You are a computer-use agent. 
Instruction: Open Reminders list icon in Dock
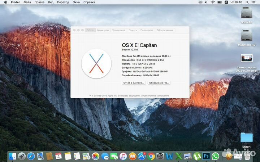[x=77, y=156]
